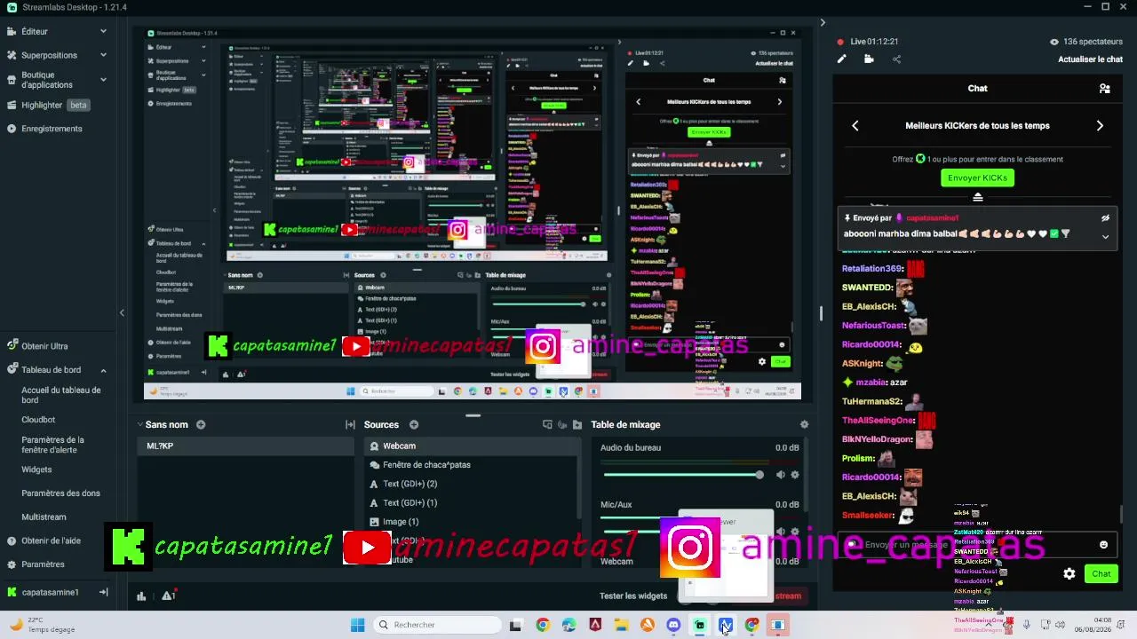This screenshot has height=639, width=1137.
Task: Click the Windows Start button
Action: coord(357,625)
